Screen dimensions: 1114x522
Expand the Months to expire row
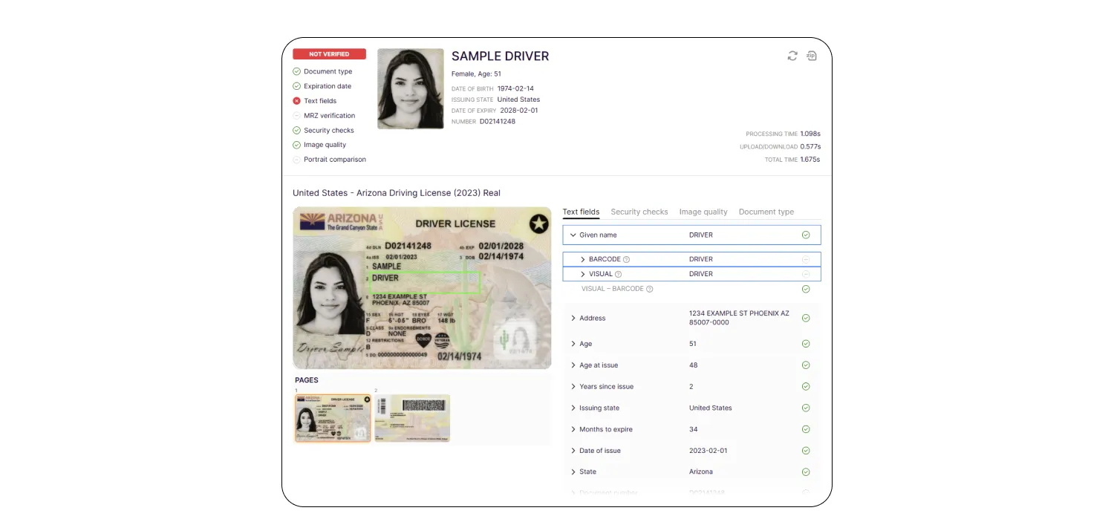coord(573,429)
